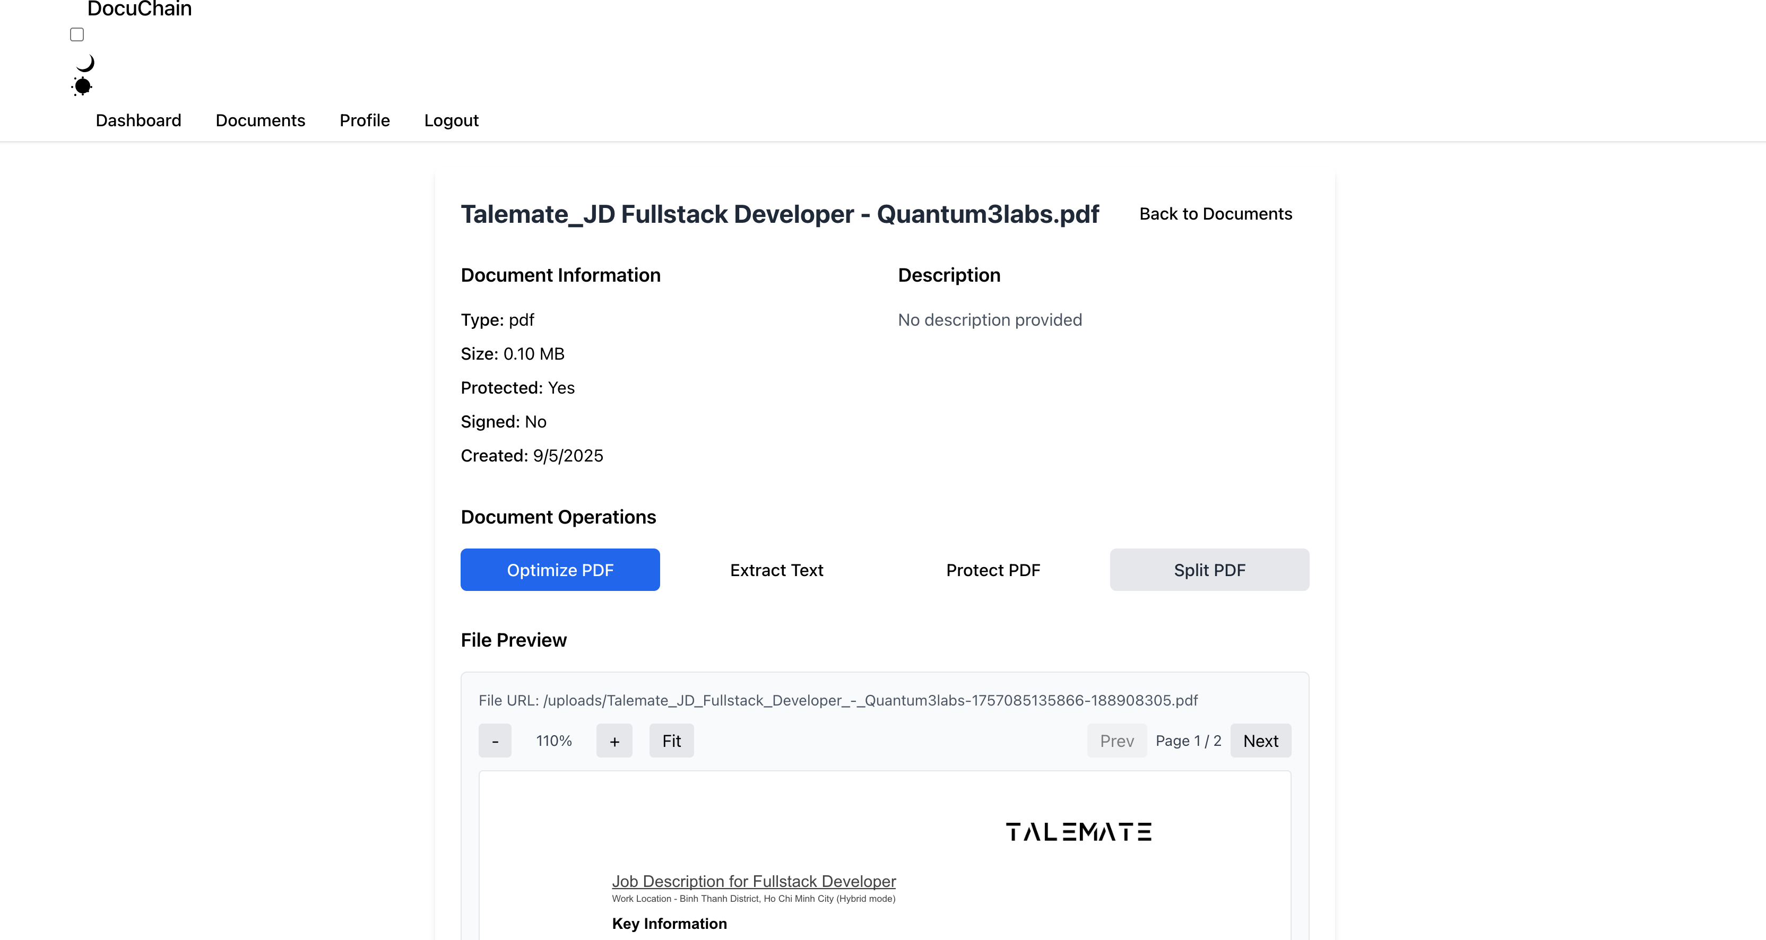Viewport: 1766px width, 940px height.
Task: Toggle the theme checkbox under DocuChain
Action: tap(77, 34)
